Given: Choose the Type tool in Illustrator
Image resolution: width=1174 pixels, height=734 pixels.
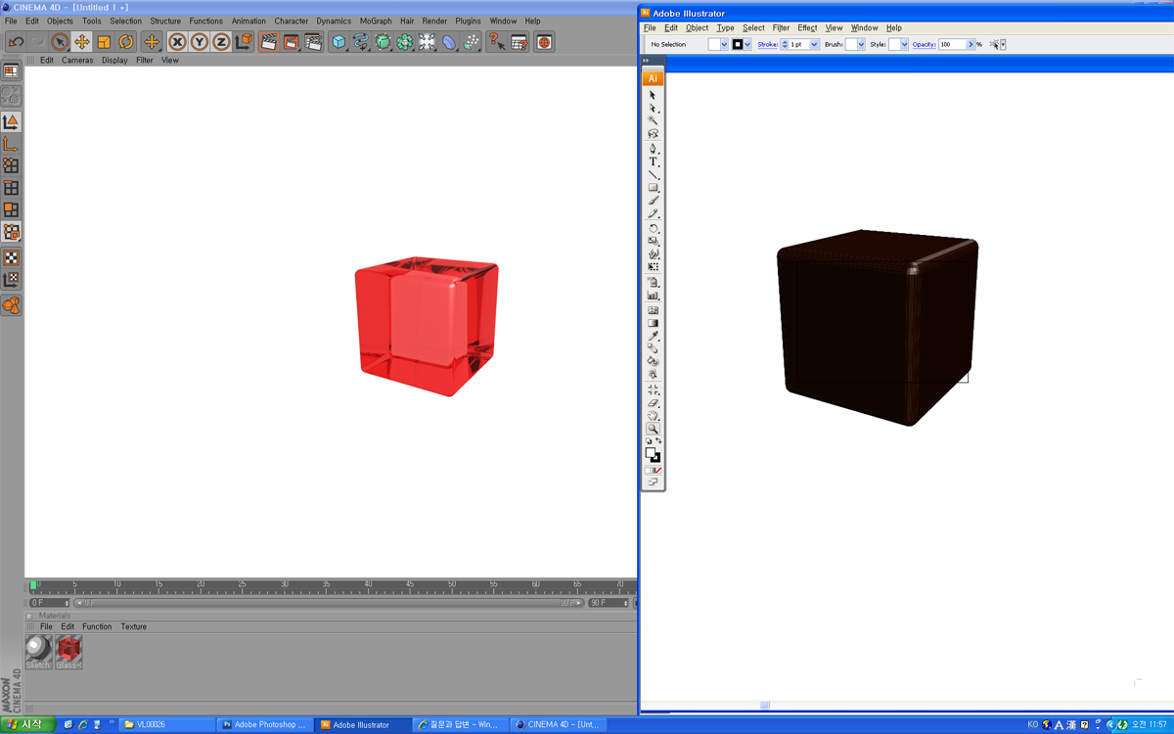Looking at the screenshot, I should [653, 161].
